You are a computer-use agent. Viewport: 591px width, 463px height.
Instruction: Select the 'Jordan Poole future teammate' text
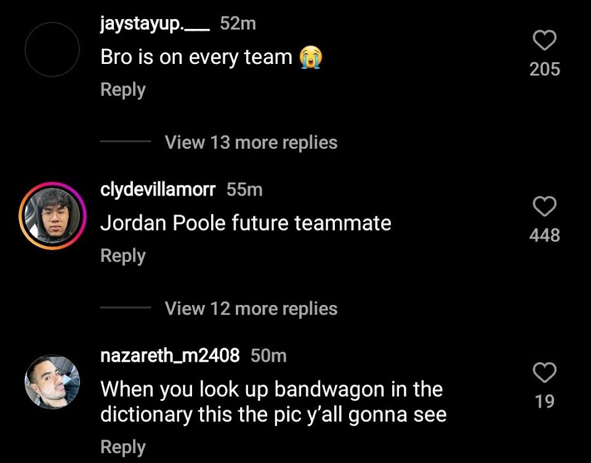[246, 223]
